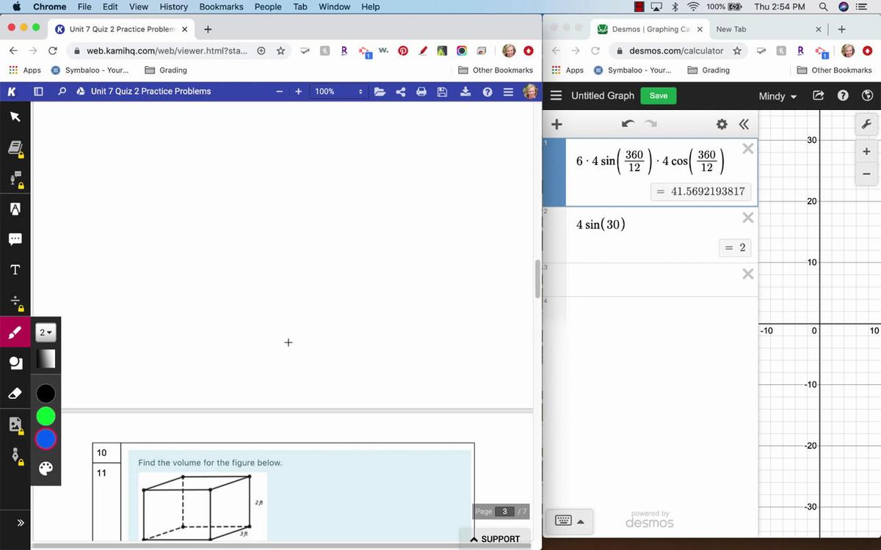The width and height of the screenshot is (881, 550).
Task: Collapse the Desmos expression list
Action: (744, 124)
